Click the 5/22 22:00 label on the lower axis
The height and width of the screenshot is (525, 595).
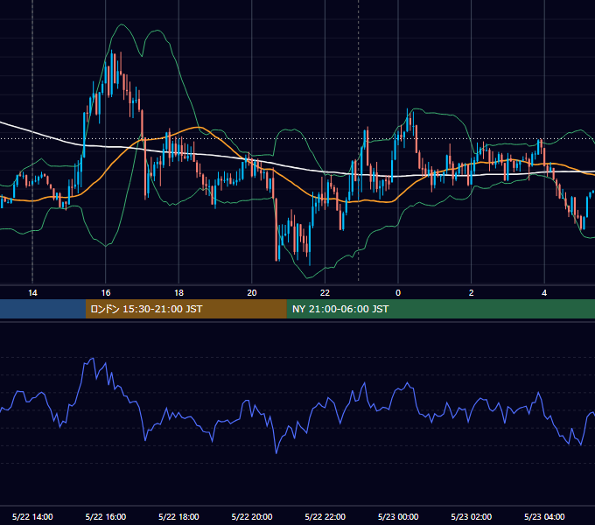(x=325, y=516)
